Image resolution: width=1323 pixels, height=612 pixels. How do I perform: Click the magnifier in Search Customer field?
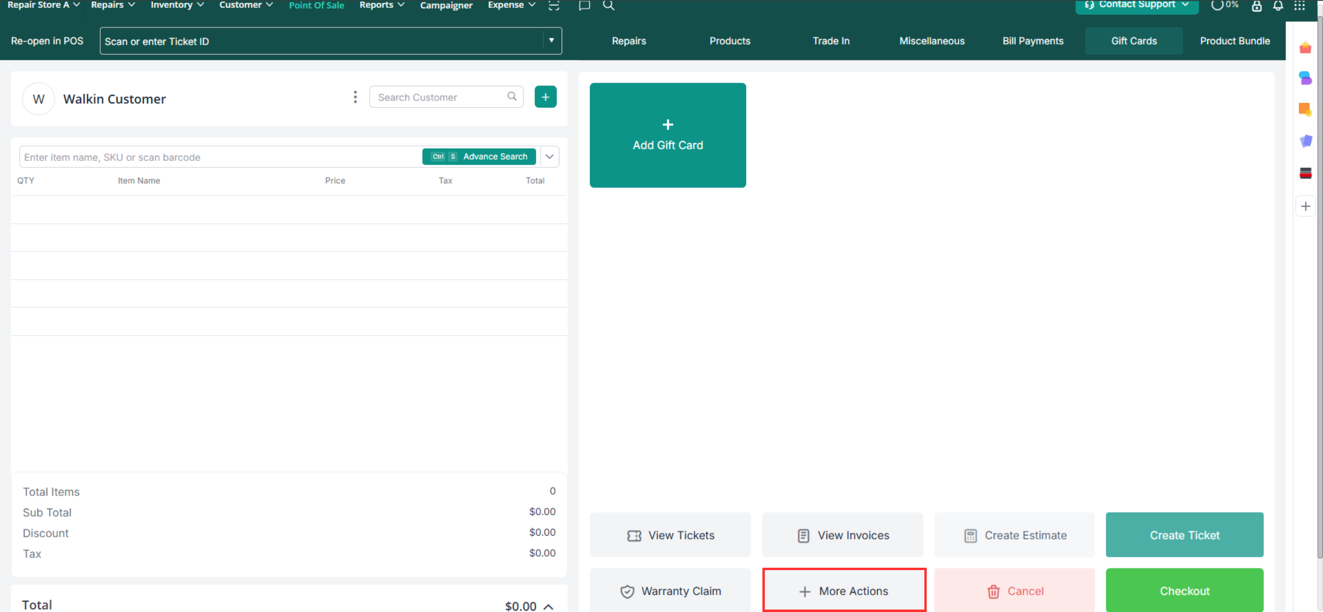(x=512, y=96)
